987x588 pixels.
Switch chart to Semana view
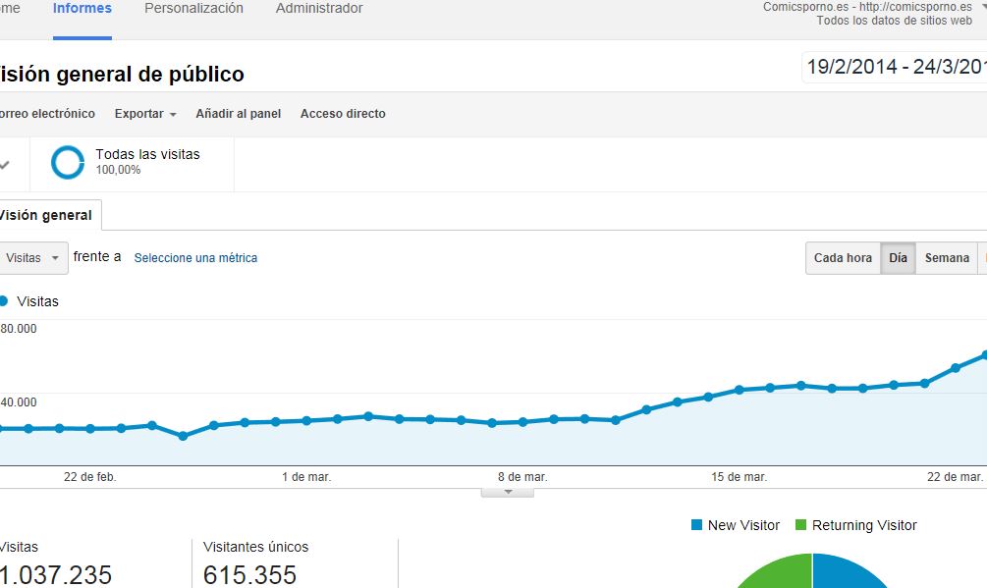[x=947, y=258]
